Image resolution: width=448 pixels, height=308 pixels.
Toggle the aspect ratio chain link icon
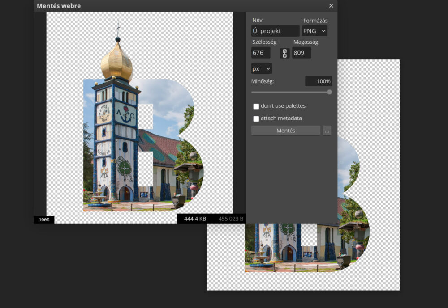point(284,53)
